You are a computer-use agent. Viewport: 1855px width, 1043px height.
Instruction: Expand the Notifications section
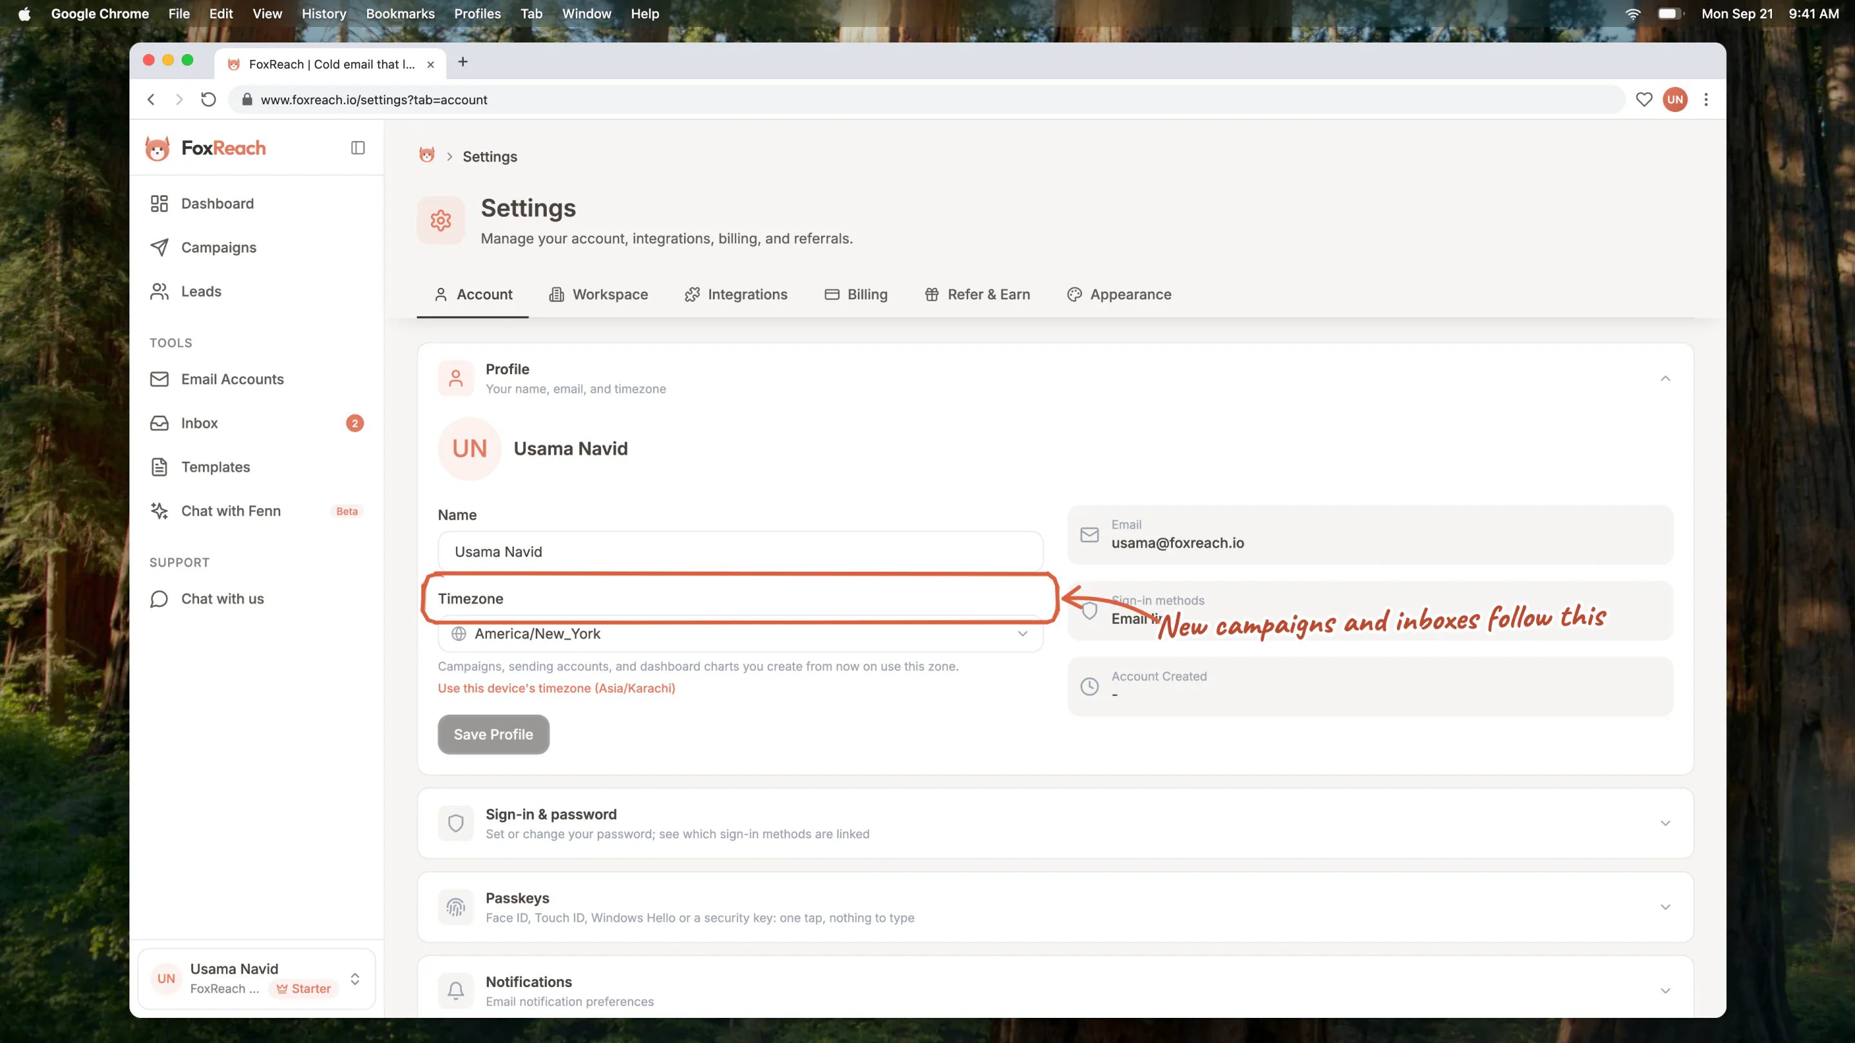click(1666, 990)
